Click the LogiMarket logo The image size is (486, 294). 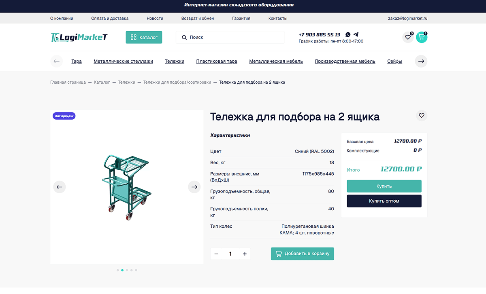pyautogui.click(x=79, y=37)
